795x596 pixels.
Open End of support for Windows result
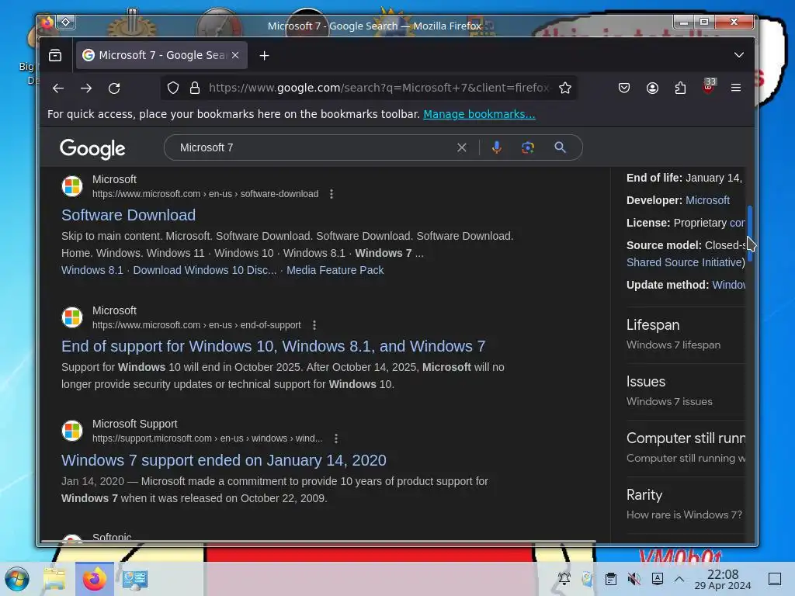pos(273,346)
